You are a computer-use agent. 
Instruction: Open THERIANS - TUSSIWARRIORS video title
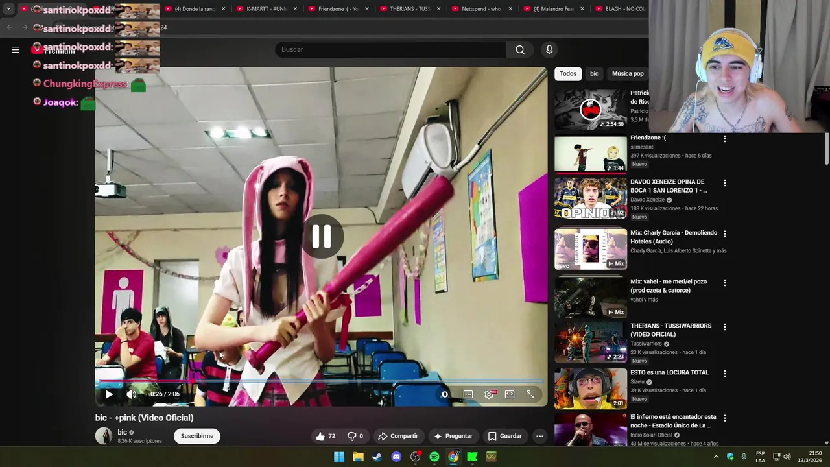(670, 329)
